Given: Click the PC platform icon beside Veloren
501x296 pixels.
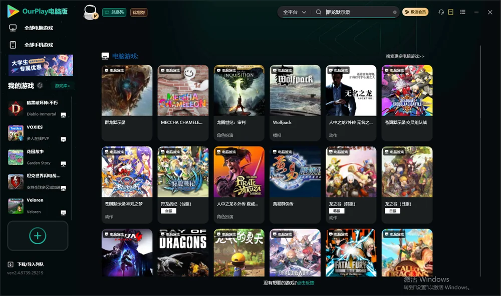Looking at the screenshot, I should (63, 213).
